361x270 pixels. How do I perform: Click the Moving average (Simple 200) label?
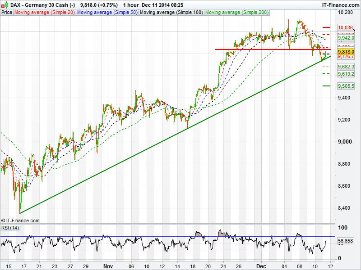click(236, 13)
